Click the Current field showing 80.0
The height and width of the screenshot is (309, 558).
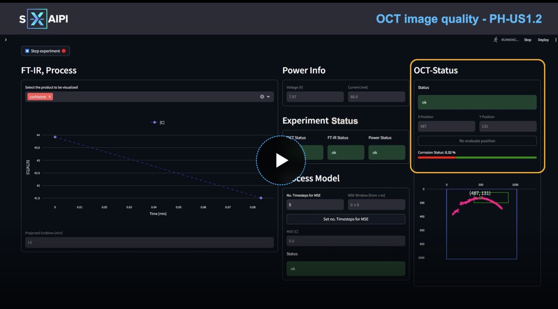(x=377, y=97)
